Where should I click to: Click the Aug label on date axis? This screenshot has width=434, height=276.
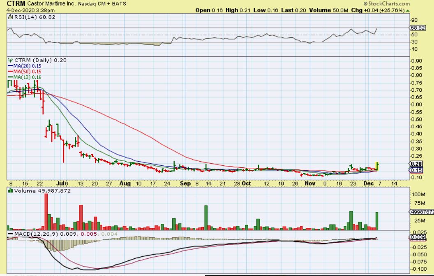125,183
